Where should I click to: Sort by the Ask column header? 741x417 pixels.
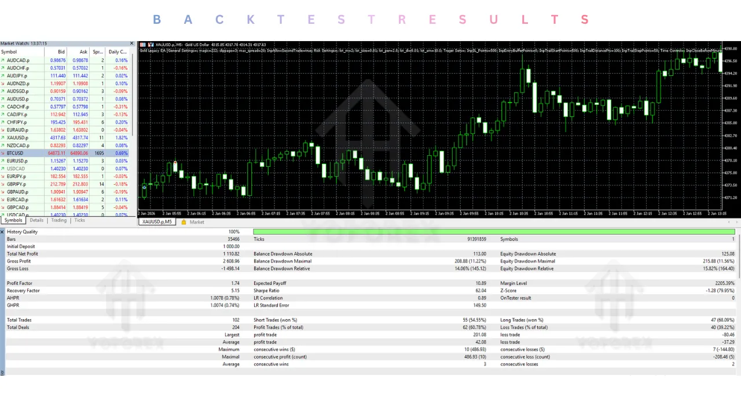(x=79, y=52)
